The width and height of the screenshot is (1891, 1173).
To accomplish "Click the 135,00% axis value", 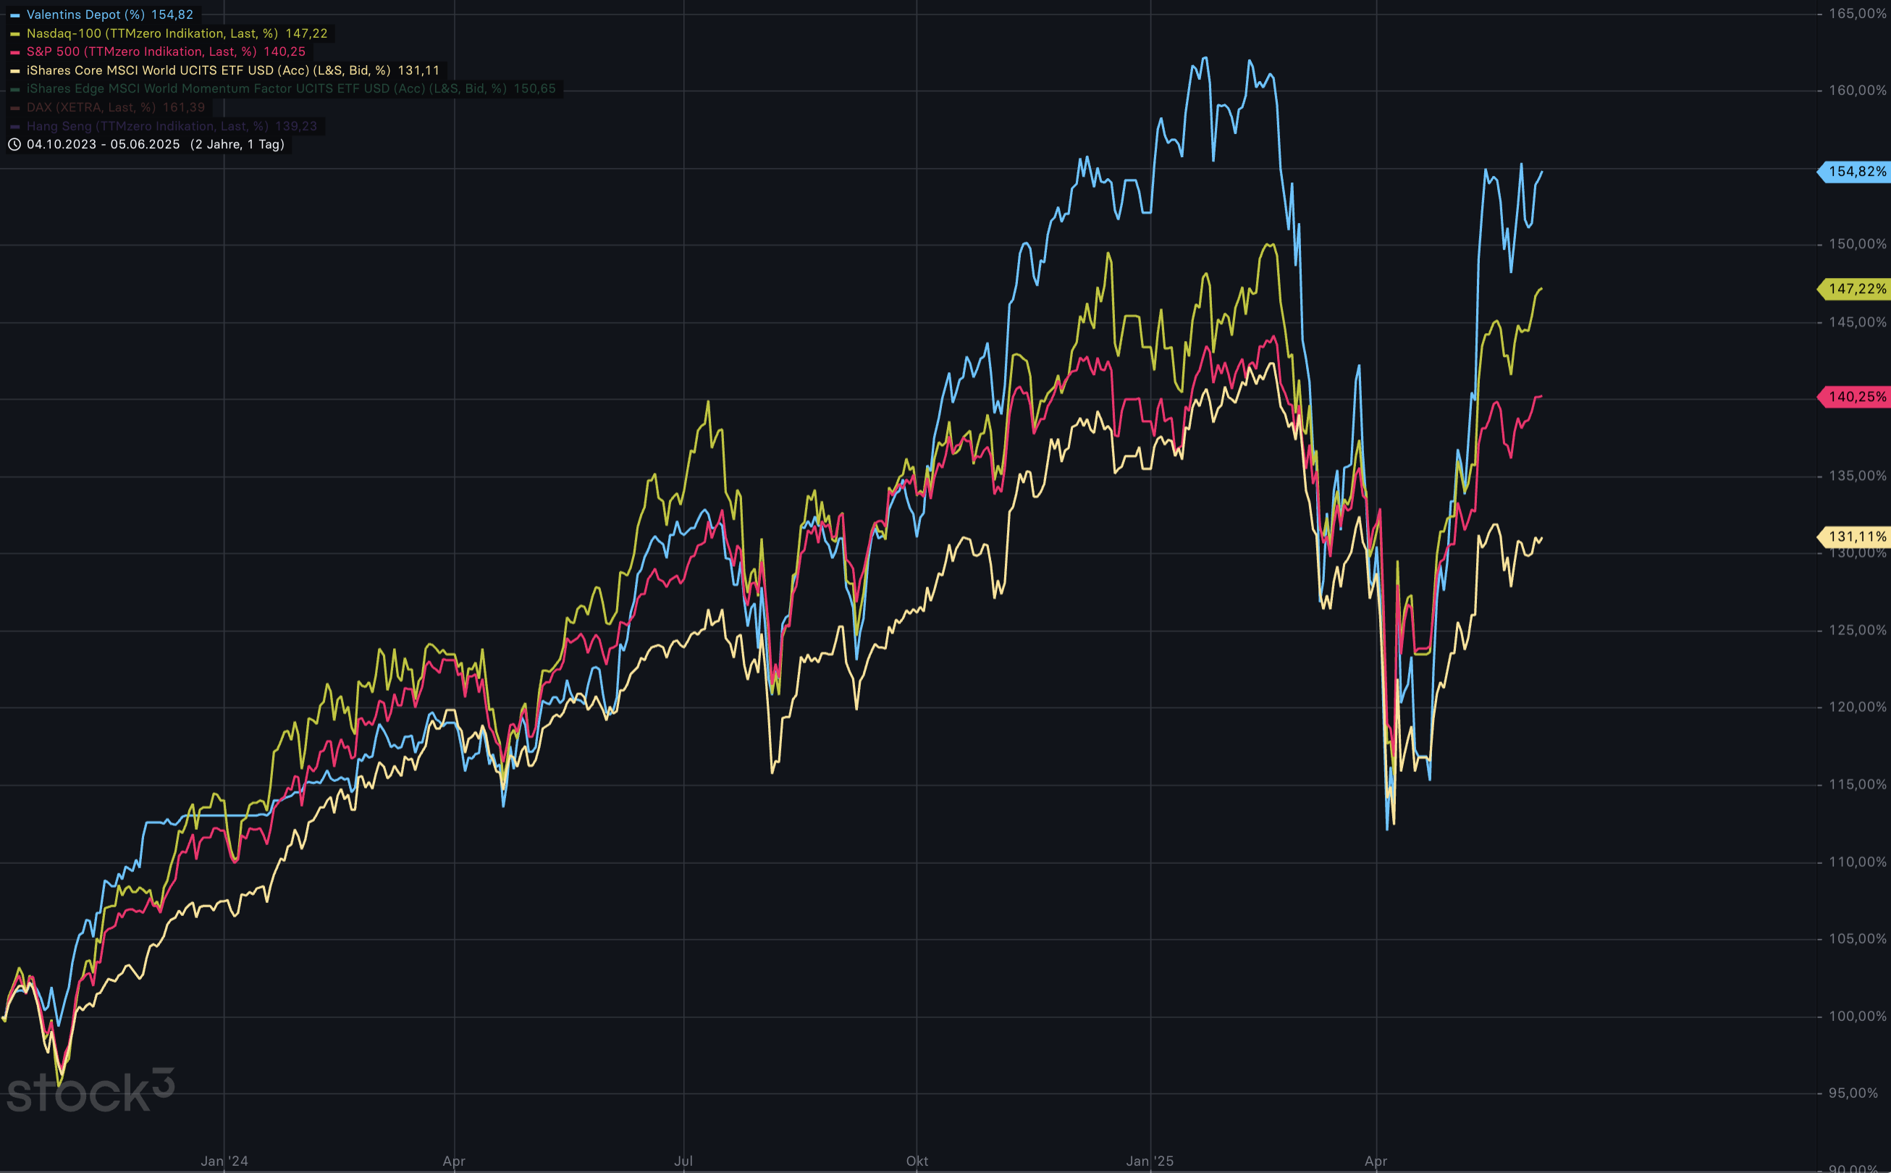I will (x=1858, y=476).
